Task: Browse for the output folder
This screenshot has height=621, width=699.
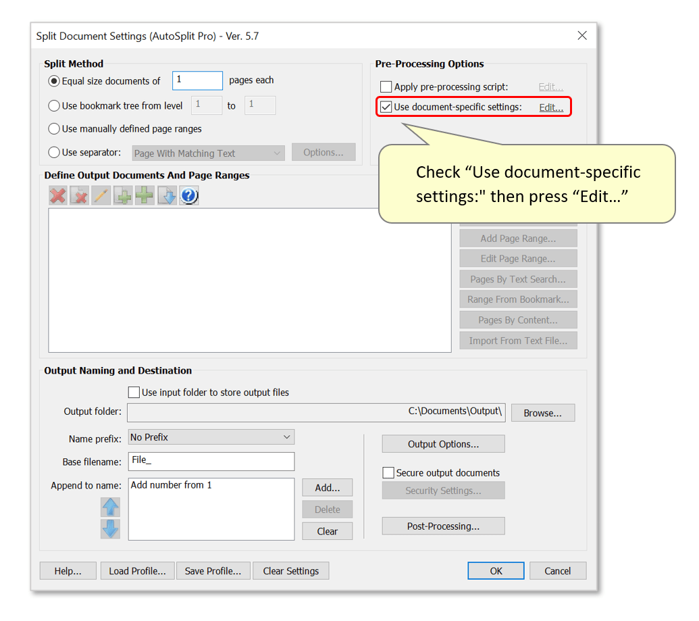Action: pyautogui.click(x=543, y=413)
